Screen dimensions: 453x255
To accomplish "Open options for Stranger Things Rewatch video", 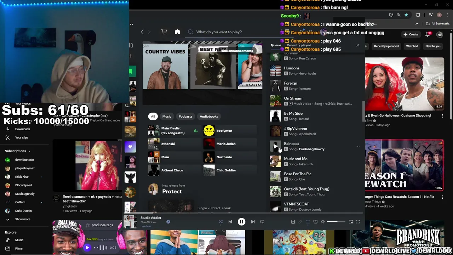I will [x=442, y=197].
